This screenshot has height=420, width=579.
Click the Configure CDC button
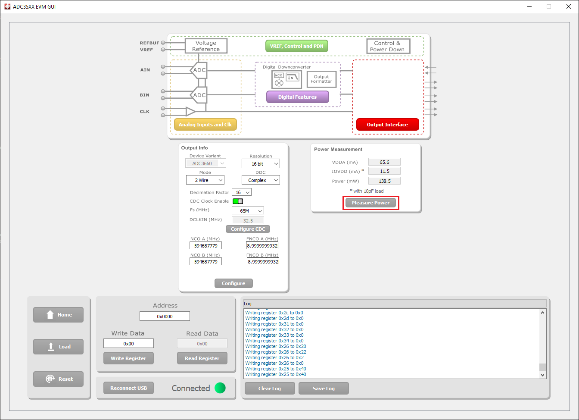(x=248, y=229)
